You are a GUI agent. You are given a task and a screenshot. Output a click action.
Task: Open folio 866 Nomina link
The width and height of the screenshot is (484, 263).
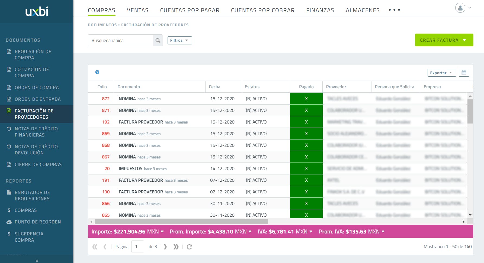(106, 203)
